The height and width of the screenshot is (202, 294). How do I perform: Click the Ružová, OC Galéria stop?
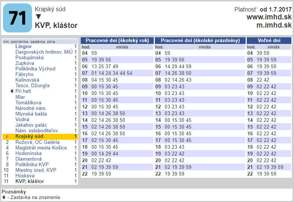click(x=37, y=142)
